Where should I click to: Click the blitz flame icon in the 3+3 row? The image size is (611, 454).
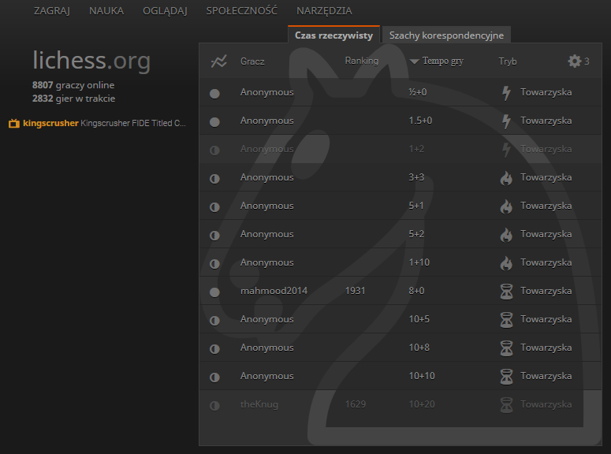[x=506, y=178]
